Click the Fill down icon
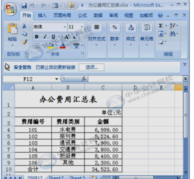194x179 pixels. coord(161,34)
